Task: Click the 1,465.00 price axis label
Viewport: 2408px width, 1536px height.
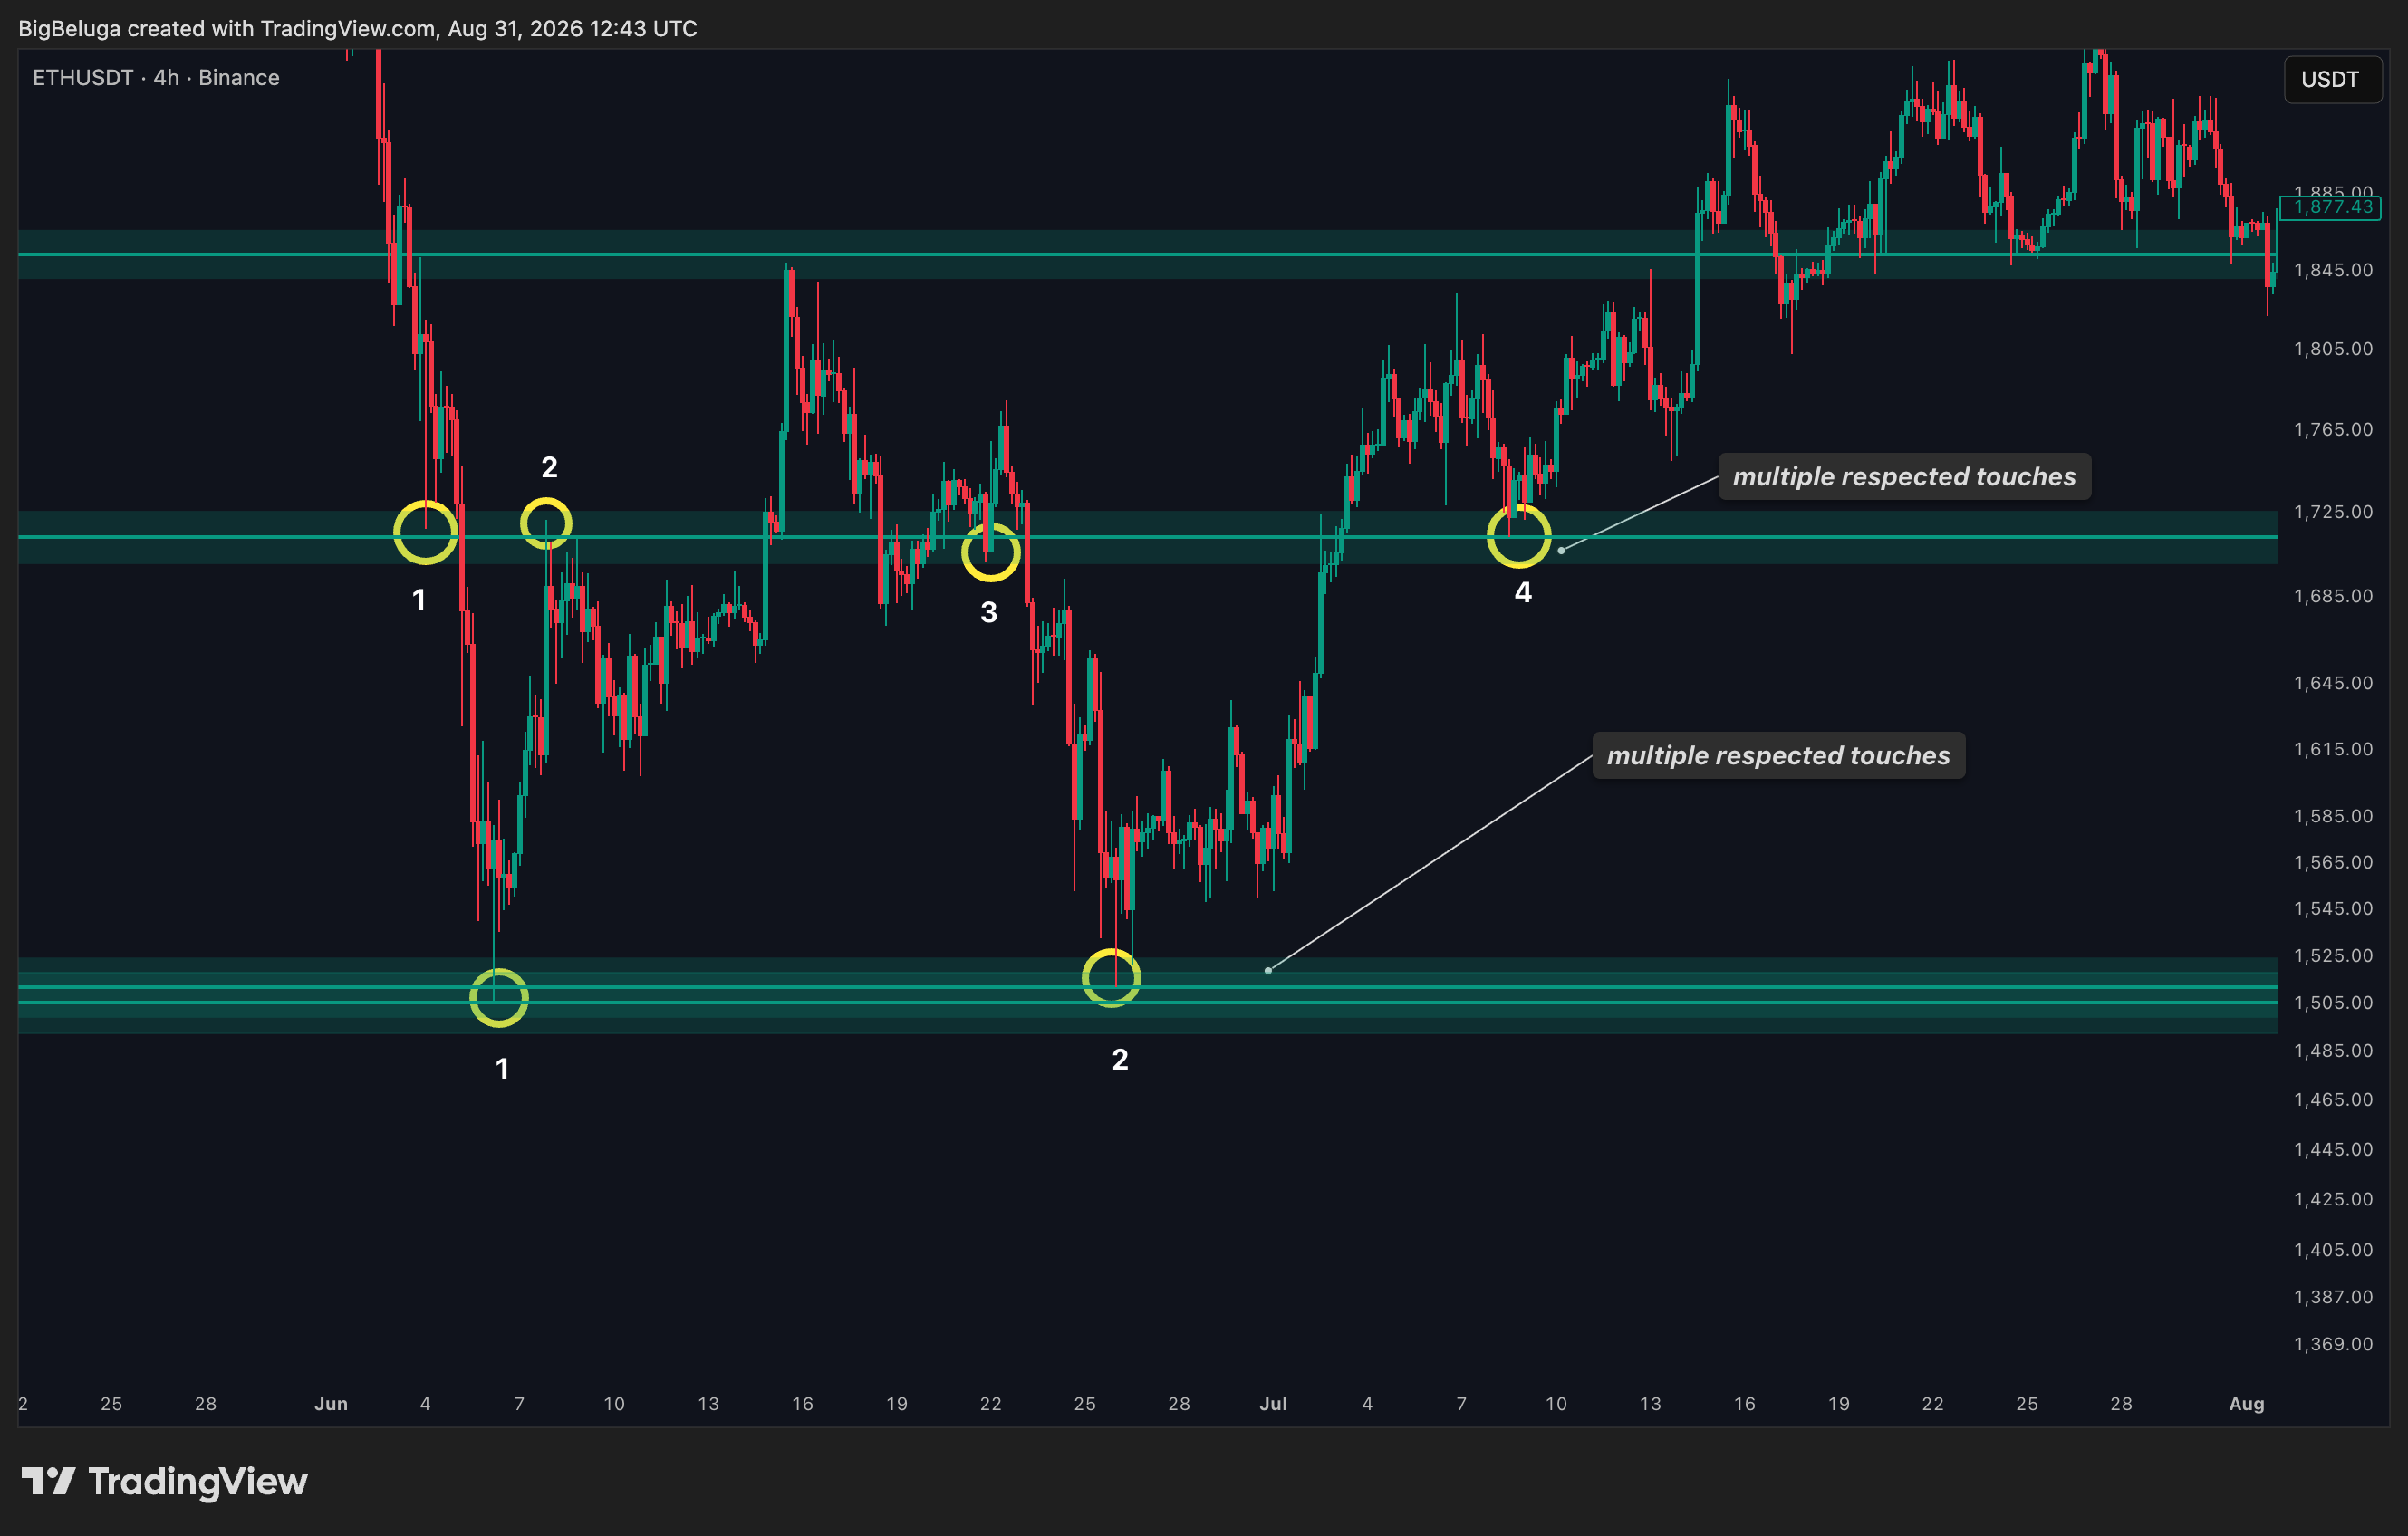Action: (2333, 1099)
